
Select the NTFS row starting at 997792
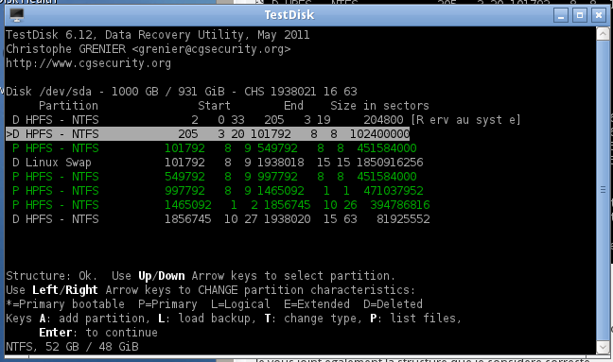pyautogui.click(x=218, y=191)
